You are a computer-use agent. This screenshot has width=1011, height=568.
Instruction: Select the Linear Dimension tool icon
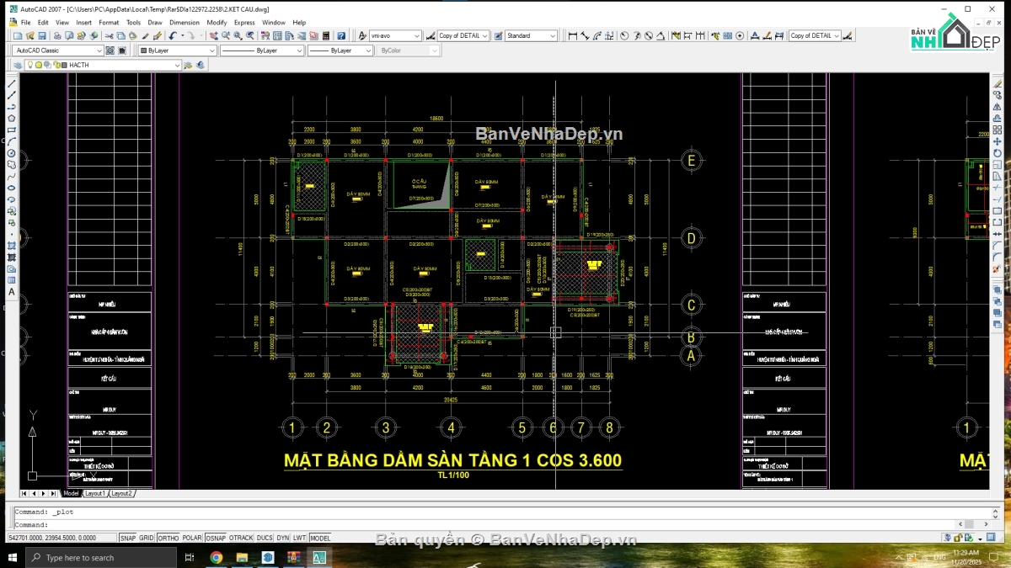click(x=573, y=35)
